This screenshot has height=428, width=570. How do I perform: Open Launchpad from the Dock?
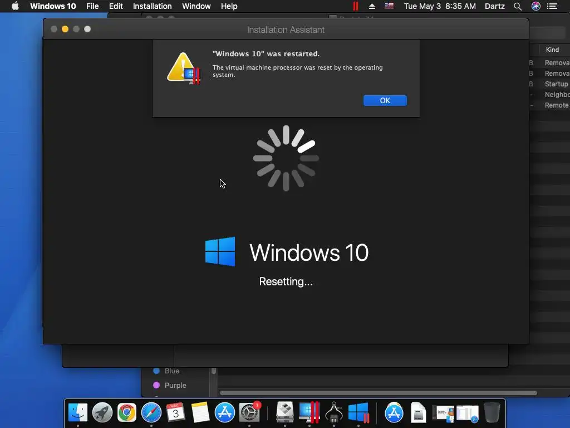pos(102,412)
